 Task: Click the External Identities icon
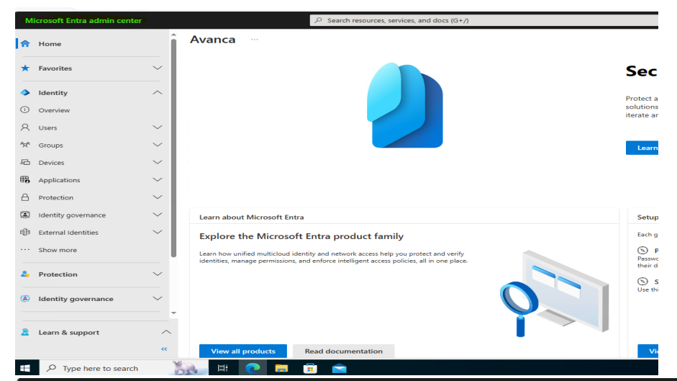[x=25, y=232]
